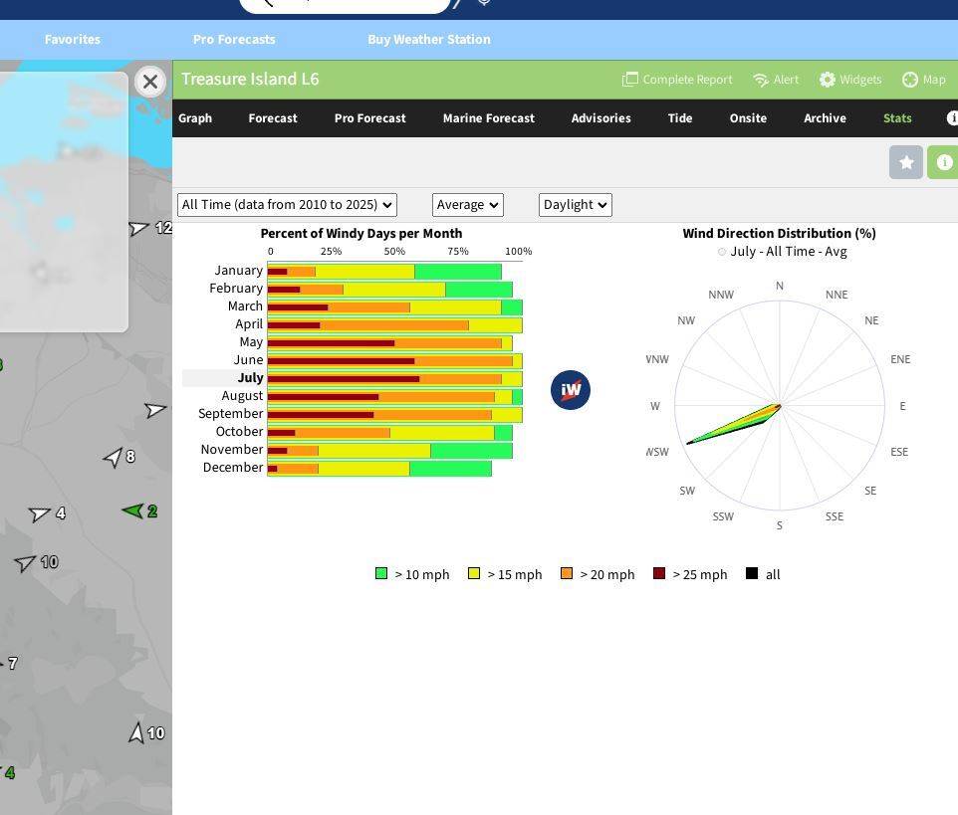Click the Alert signal icon
Viewport: 958px width, 815px height.
(x=761, y=80)
